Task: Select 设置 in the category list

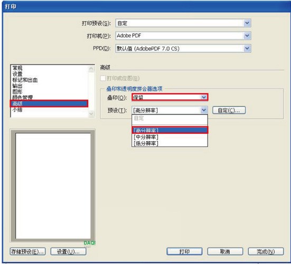Action: [17, 74]
